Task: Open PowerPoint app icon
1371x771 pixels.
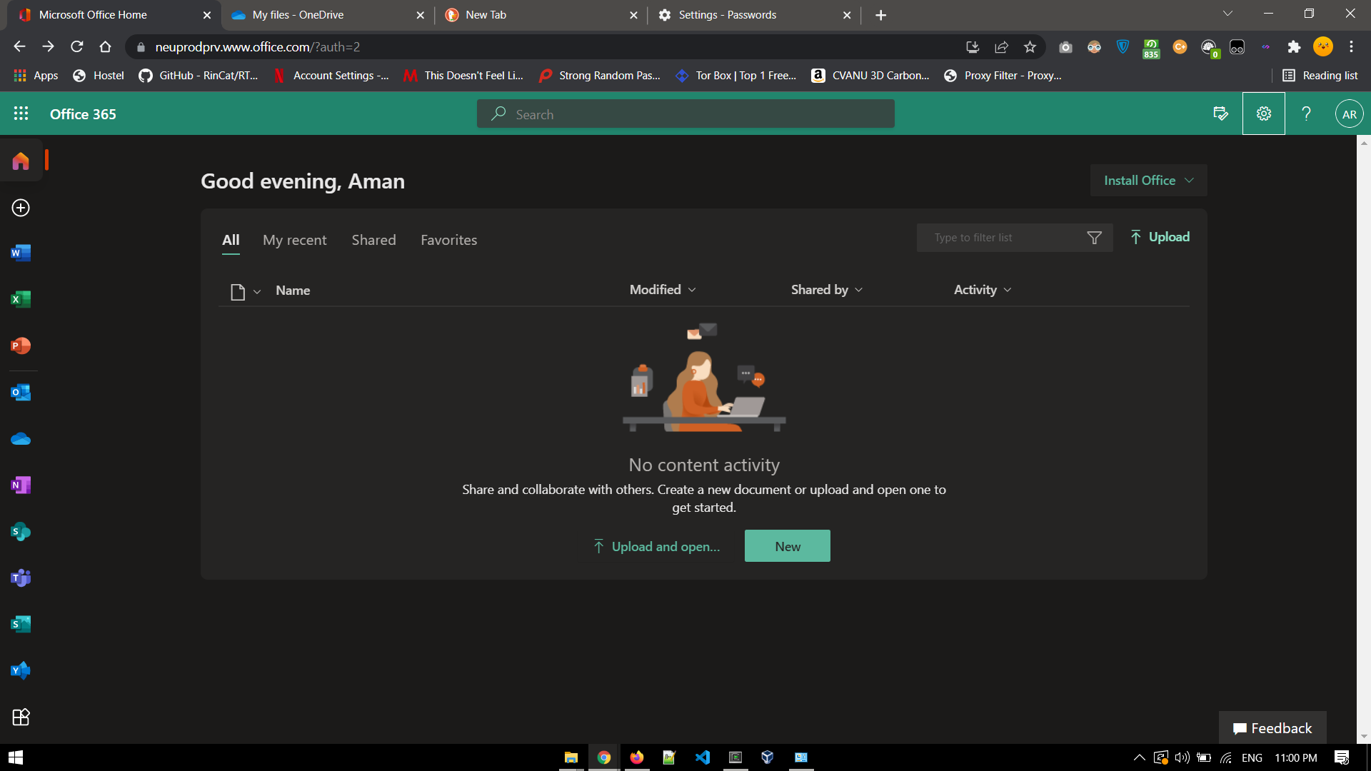Action: point(21,346)
